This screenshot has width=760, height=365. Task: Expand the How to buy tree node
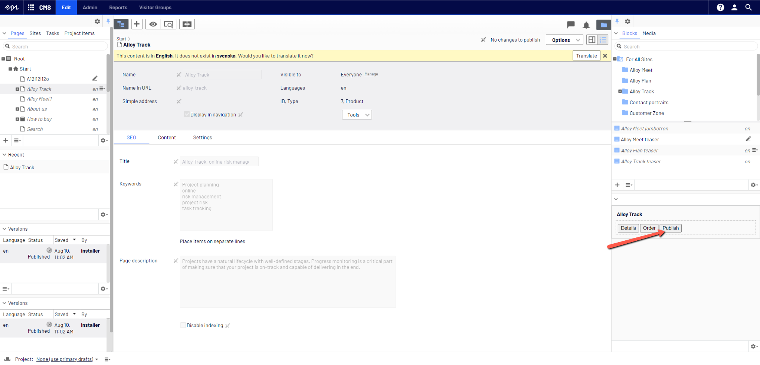pyautogui.click(x=17, y=119)
